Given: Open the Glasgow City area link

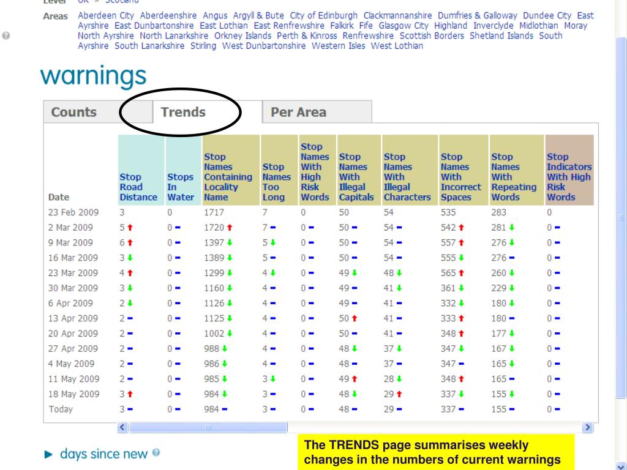Looking at the screenshot, I should (404, 26).
